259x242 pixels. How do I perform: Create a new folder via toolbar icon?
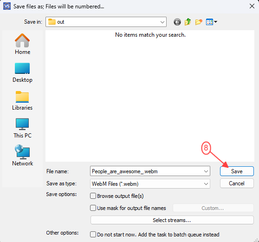[x=199, y=22]
